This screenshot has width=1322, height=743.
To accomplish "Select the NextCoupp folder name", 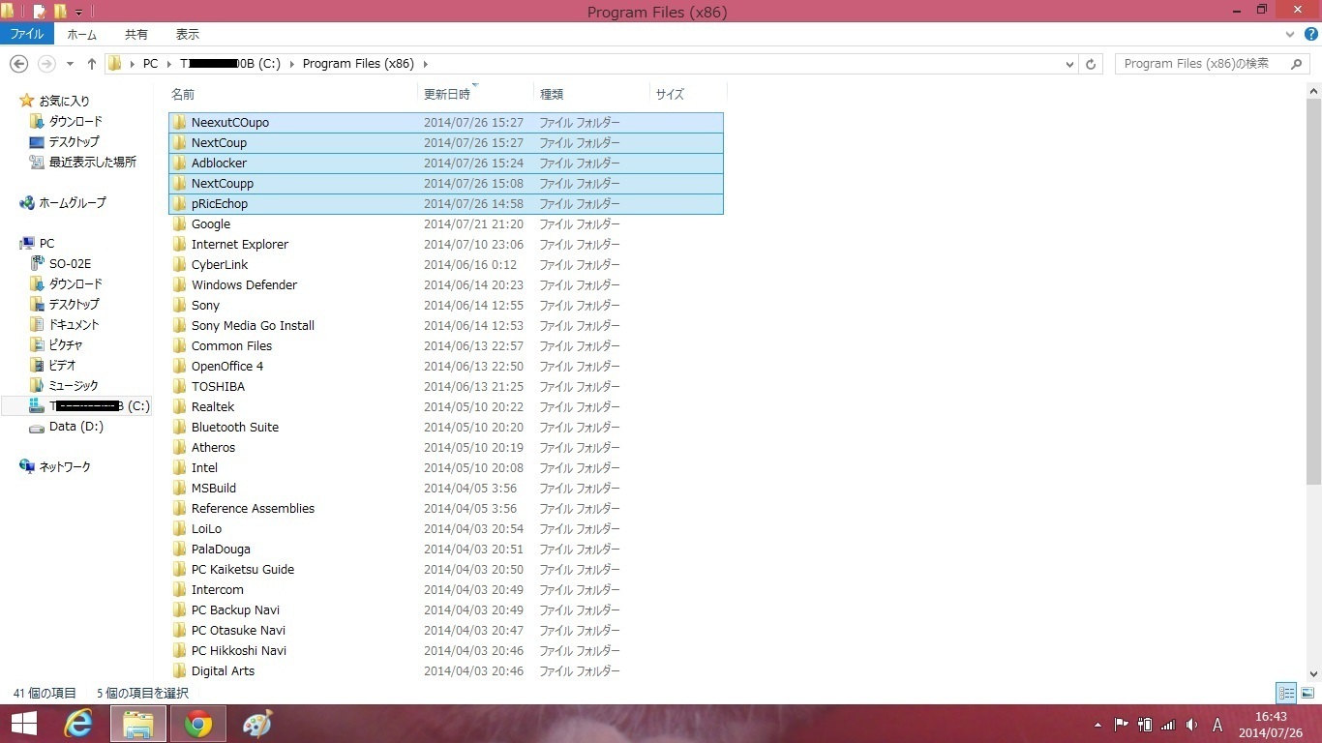I will point(223,184).
